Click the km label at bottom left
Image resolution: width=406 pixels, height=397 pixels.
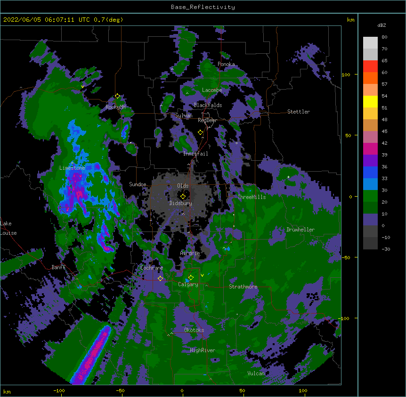pyautogui.click(x=7, y=391)
